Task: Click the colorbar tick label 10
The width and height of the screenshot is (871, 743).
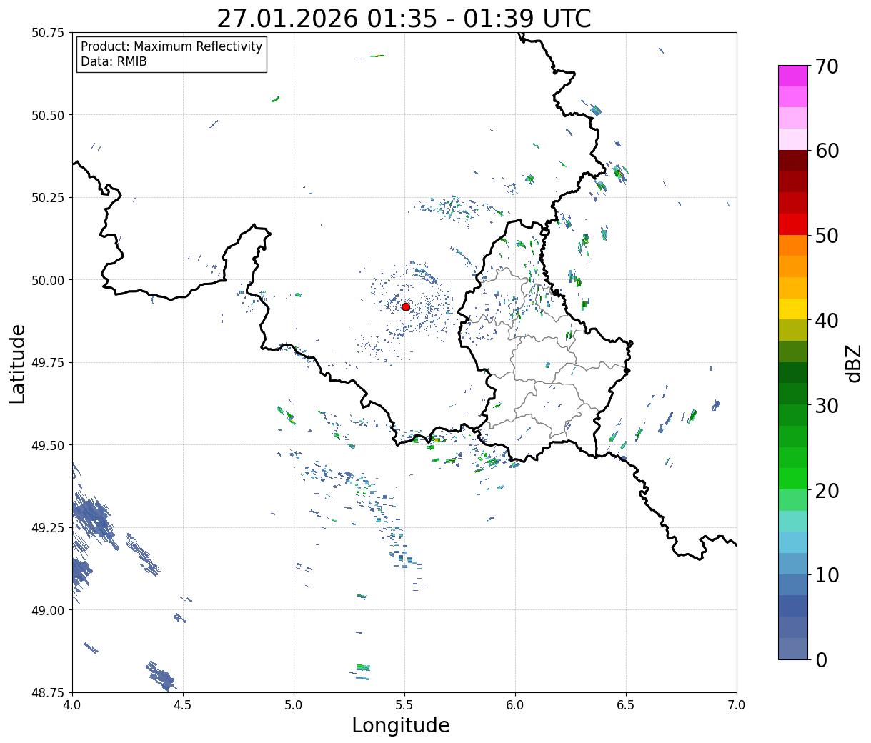Action: [827, 574]
